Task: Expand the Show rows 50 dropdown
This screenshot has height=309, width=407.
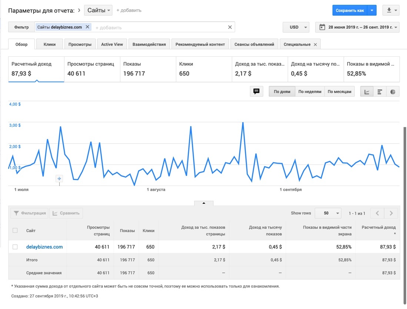Action: click(327, 213)
